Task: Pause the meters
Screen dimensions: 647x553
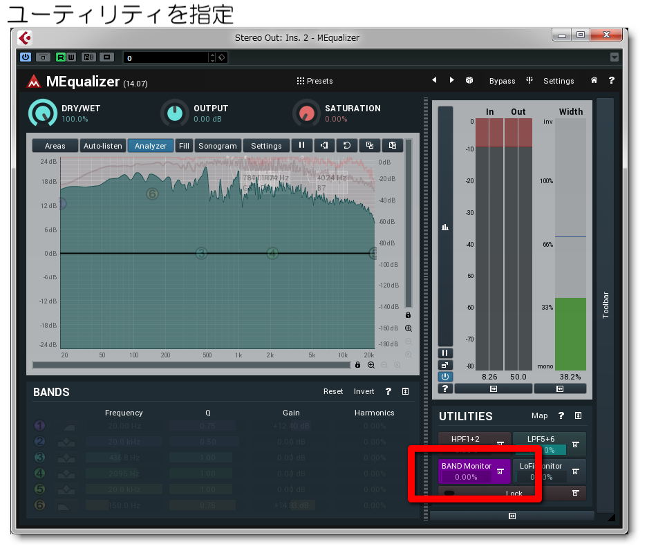Action: (x=445, y=353)
